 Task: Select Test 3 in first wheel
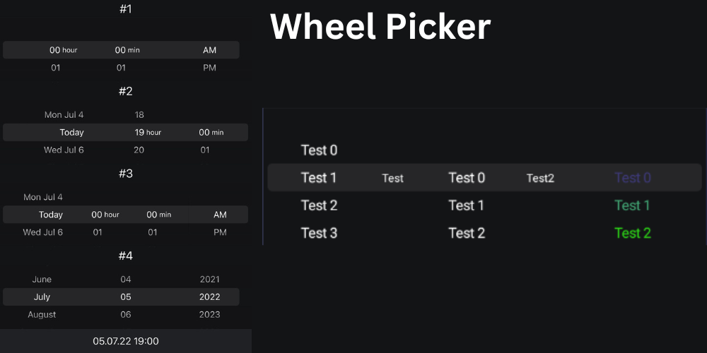(319, 233)
